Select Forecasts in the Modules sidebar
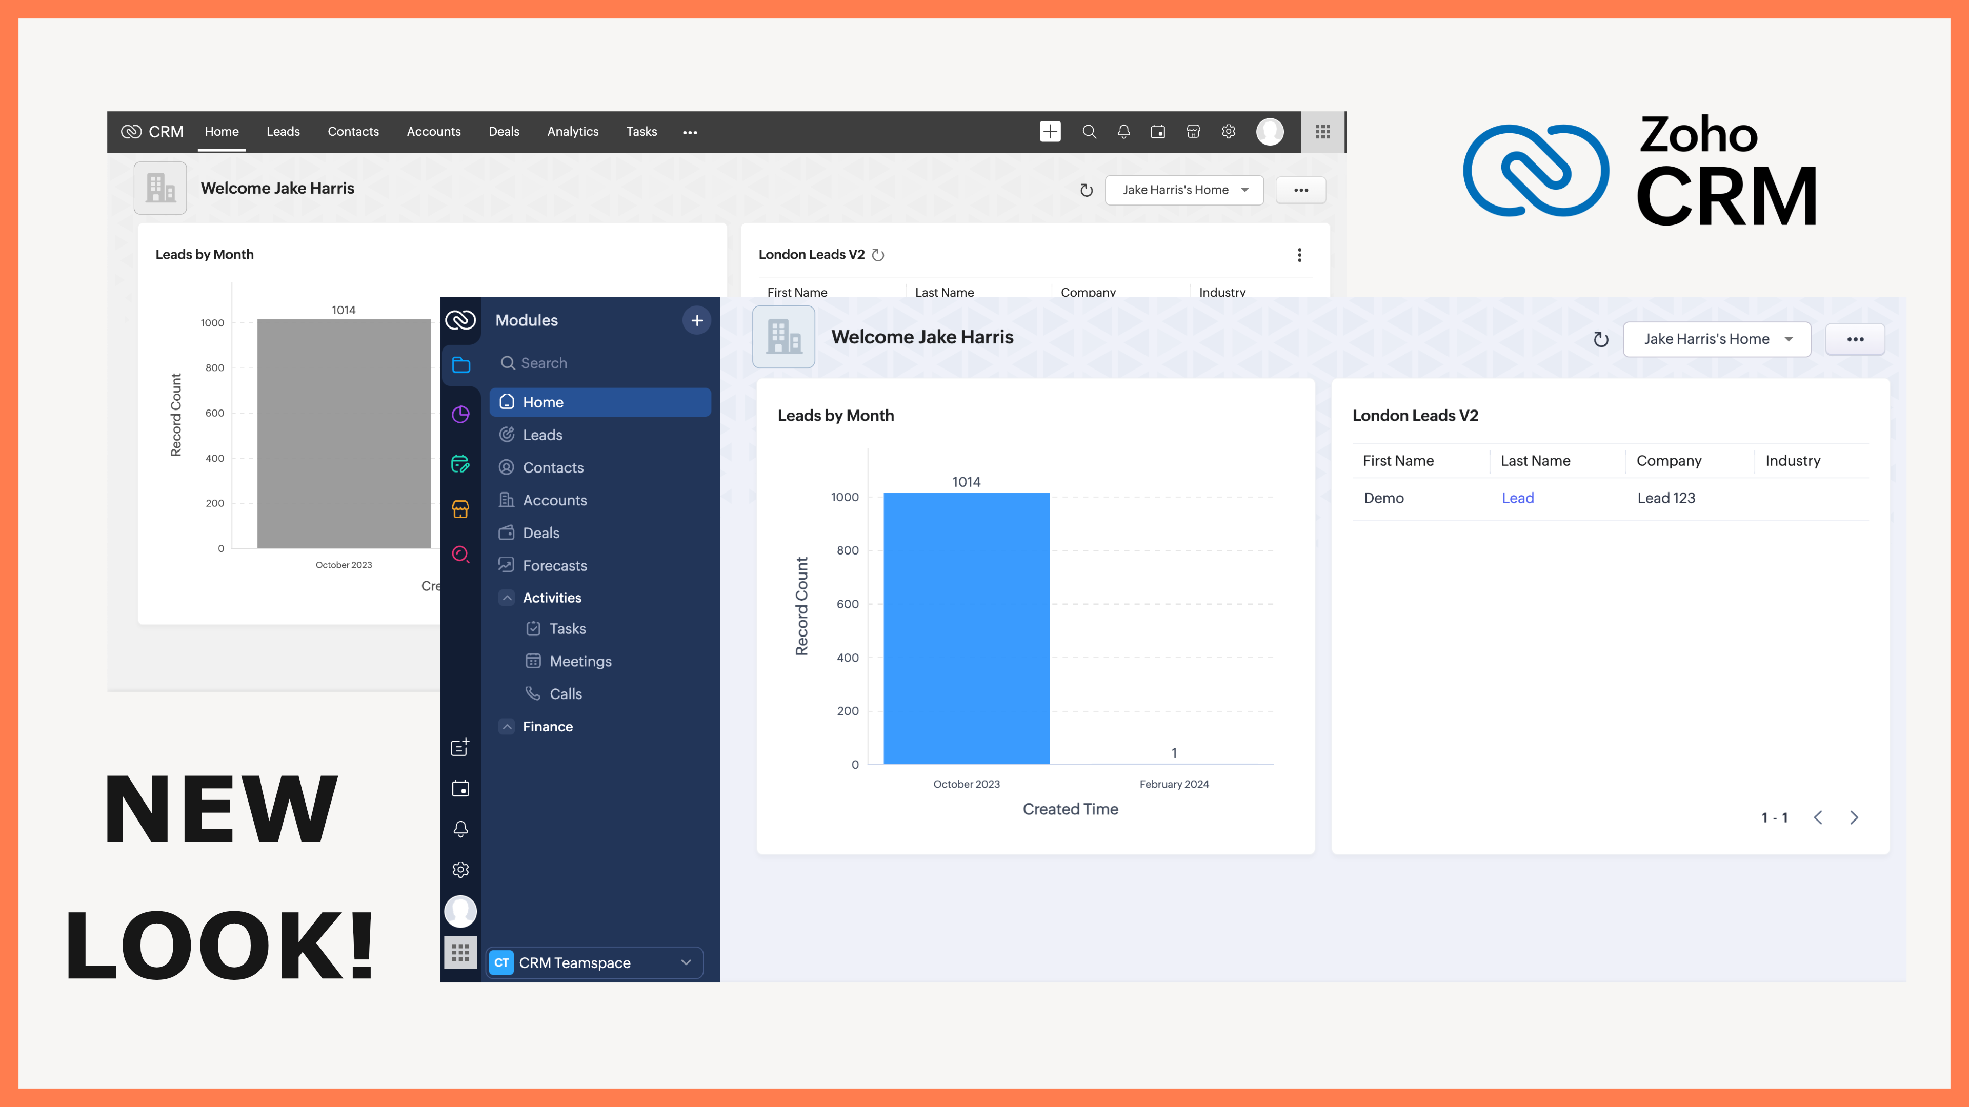This screenshot has height=1107, width=1969. [600, 565]
